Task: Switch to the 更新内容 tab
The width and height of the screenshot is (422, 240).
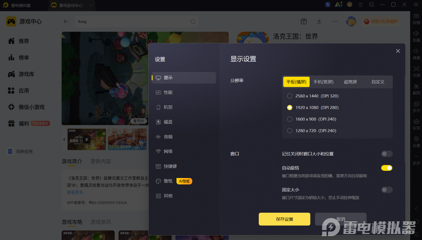Action: click(x=101, y=161)
